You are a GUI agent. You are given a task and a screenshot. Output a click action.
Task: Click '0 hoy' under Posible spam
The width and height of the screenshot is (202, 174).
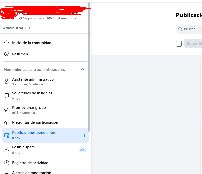pyautogui.click(x=16, y=153)
